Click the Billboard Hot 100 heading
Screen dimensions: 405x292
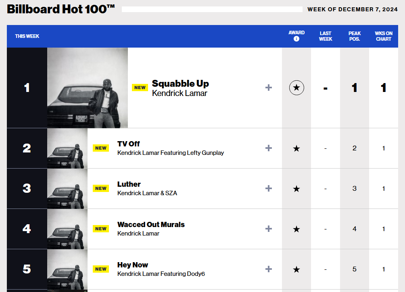point(61,9)
